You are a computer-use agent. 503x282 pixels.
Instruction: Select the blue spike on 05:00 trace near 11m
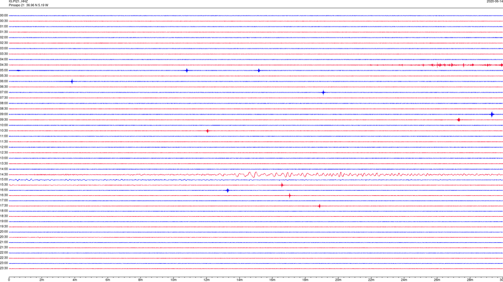click(x=187, y=70)
